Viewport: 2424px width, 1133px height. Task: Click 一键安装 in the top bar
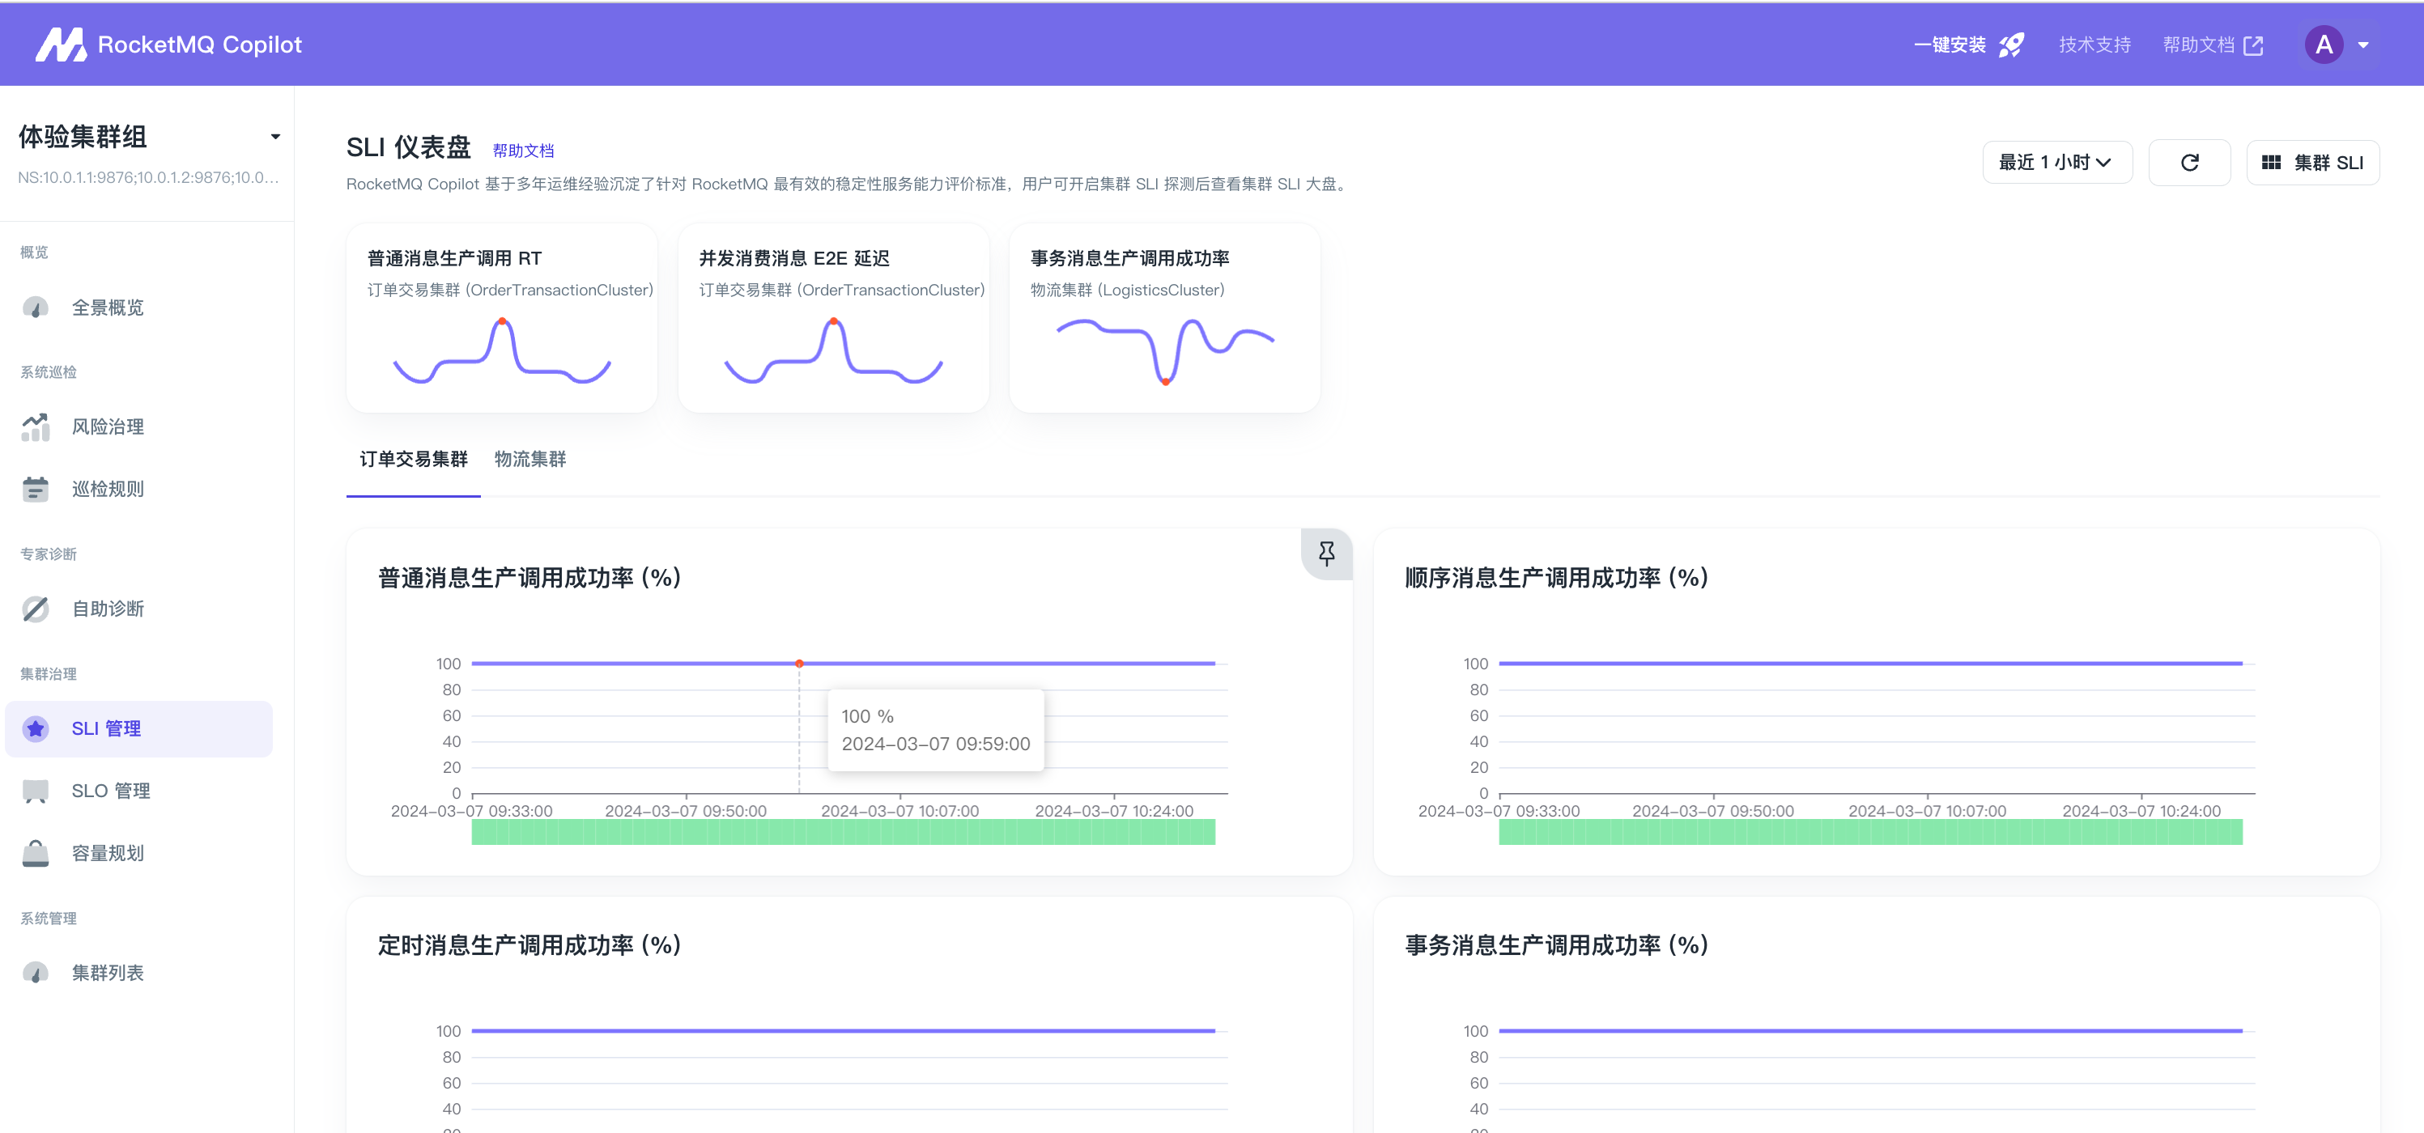pos(1950,45)
